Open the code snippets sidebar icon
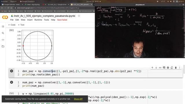The height and width of the screenshot is (104, 185). [x=3, y=40]
